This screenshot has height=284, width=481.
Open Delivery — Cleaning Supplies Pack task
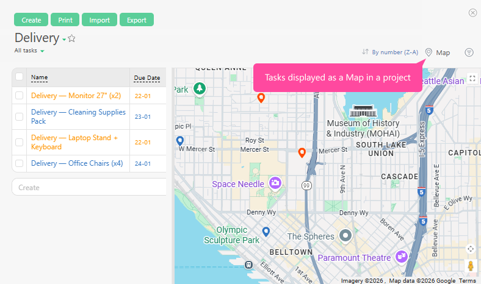tap(78, 116)
